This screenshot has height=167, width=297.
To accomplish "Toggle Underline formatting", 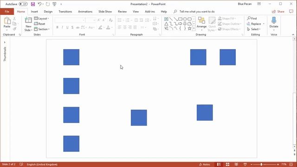I will (67, 27).
